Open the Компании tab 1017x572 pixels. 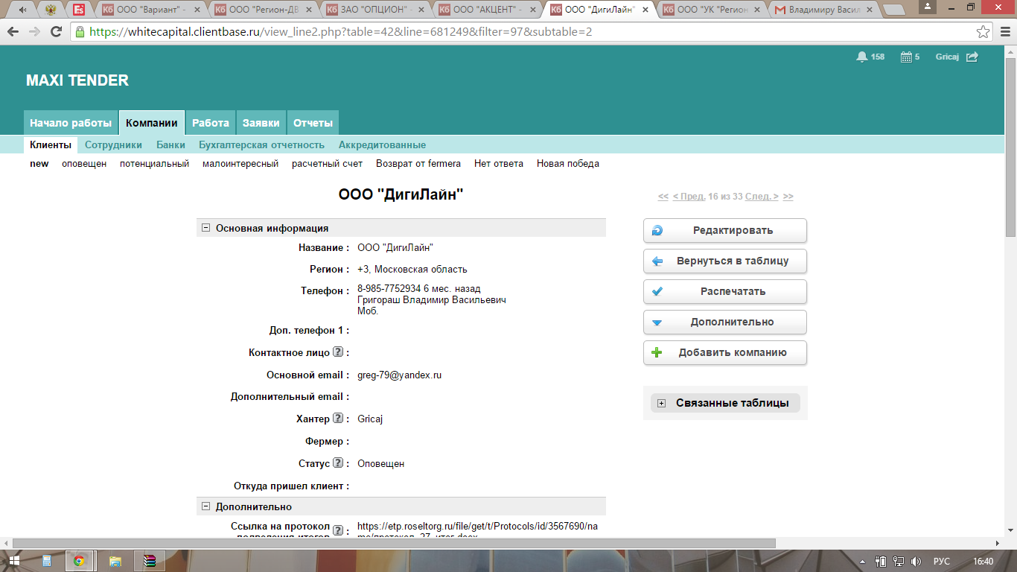click(152, 123)
